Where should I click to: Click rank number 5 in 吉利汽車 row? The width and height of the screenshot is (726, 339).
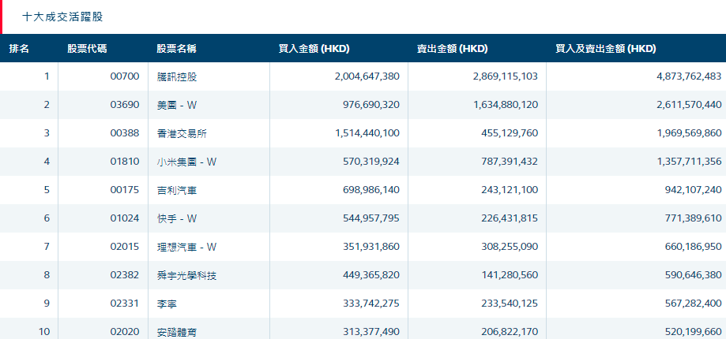point(47,190)
